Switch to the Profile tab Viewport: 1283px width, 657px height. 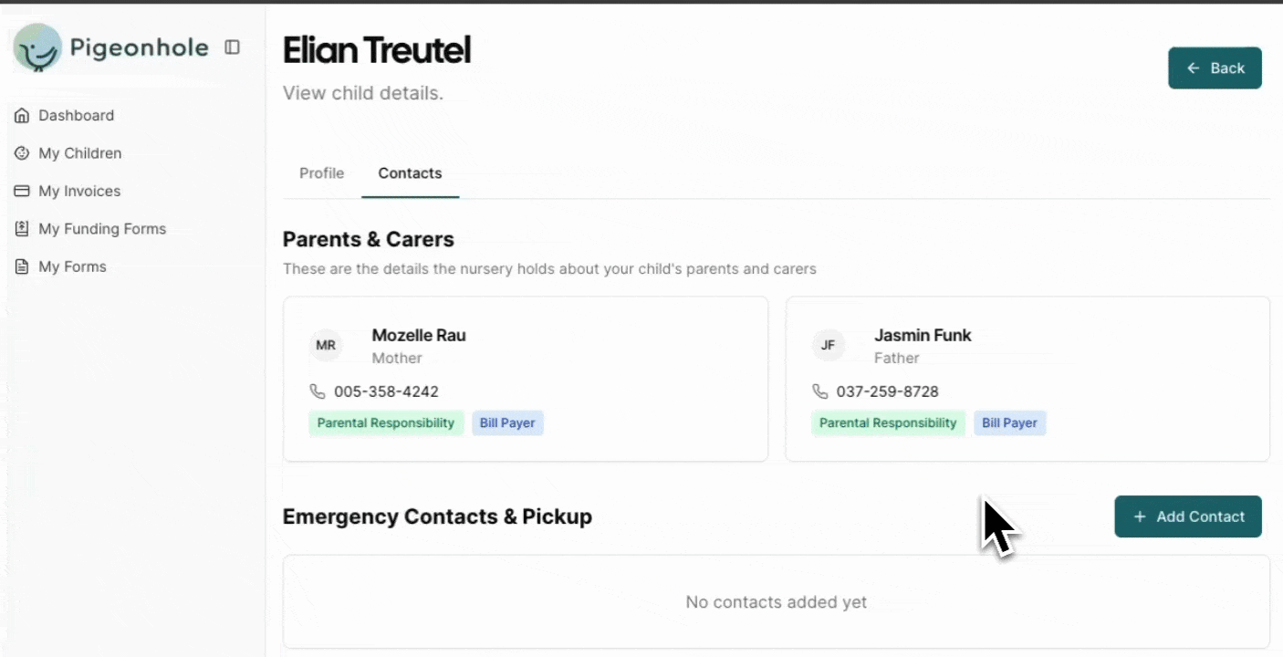pyautogui.click(x=321, y=173)
